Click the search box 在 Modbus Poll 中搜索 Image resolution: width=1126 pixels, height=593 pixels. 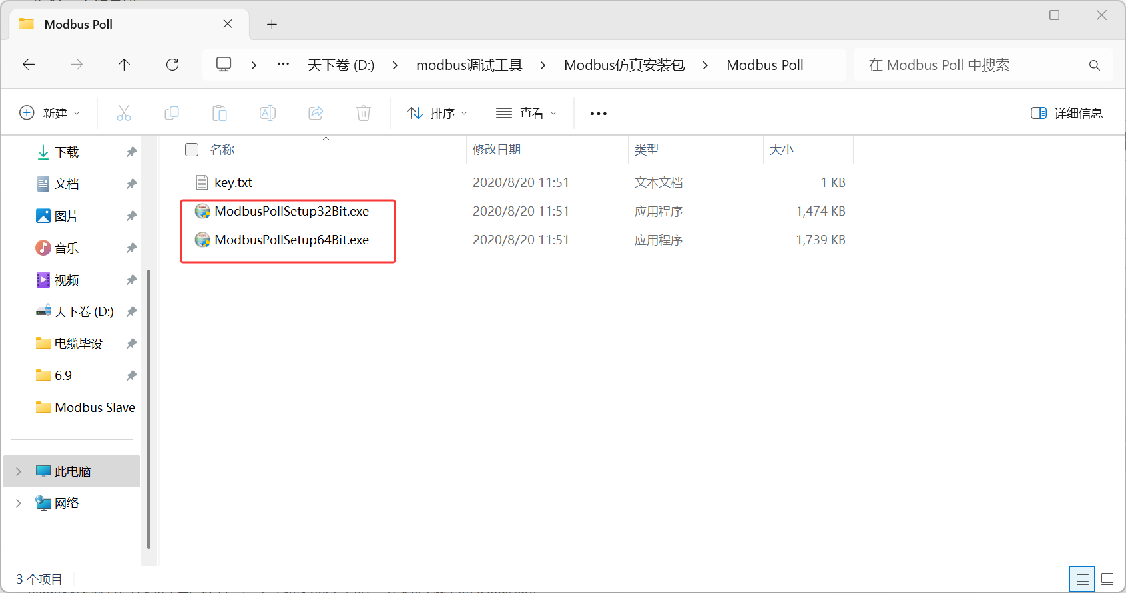983,65
